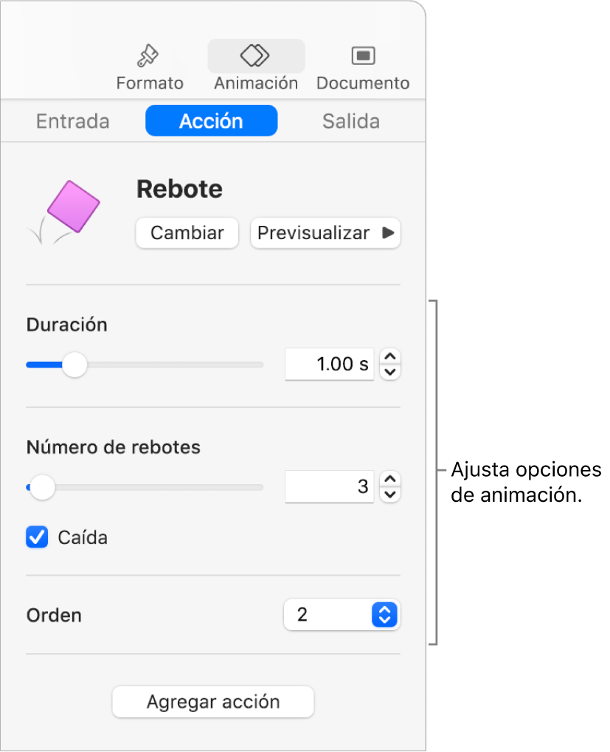This screenshot has width=610, height=752.
Task: Click the Cambiar button
Action: (x=187, y=233)
